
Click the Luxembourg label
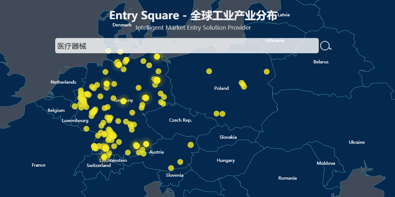[75, 121]
